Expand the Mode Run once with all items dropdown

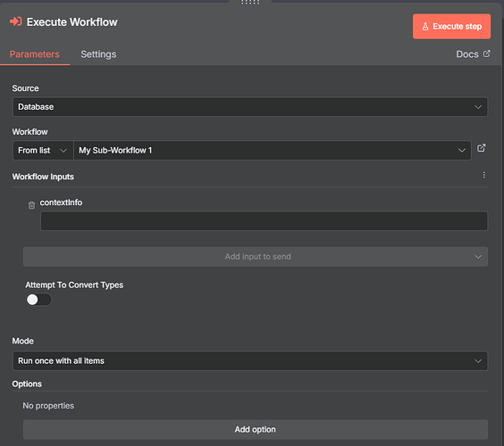(250, 361)
